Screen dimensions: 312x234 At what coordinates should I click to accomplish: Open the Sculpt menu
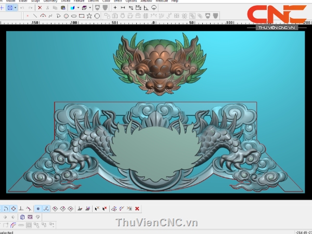[35, 1]
